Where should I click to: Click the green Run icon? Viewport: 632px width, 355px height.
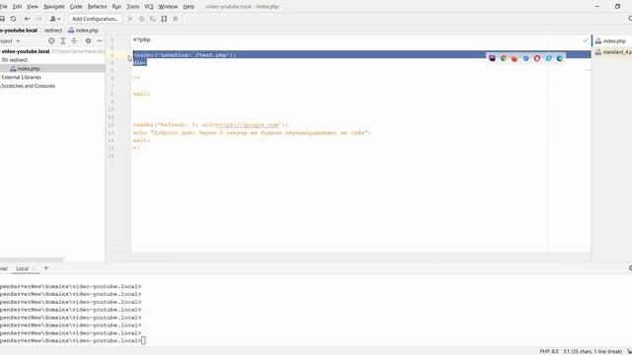tap(130, 19)
